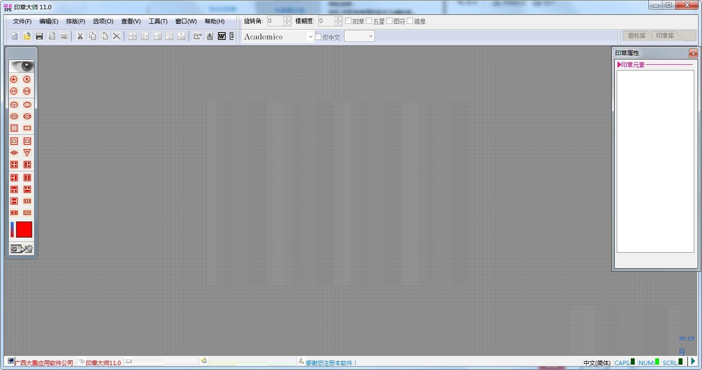Open the Print icon on the toolbar
The width and height of the screenshot is (702, 370).
[64, 36]
